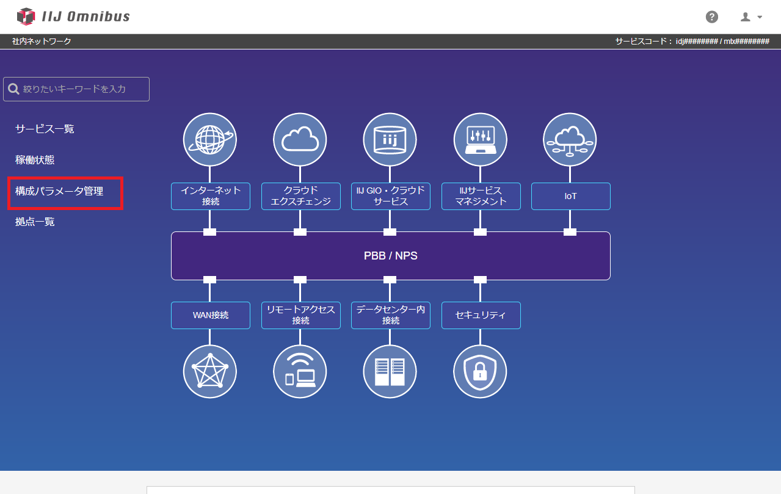Click the cloud exchange icon
The height and width of the screenshot is (494, 781).
pyautogui.click(x=300, y=140)
